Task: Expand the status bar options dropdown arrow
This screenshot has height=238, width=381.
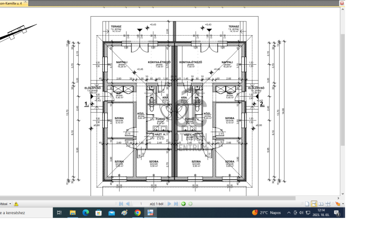Action: (x=343, y=204)
